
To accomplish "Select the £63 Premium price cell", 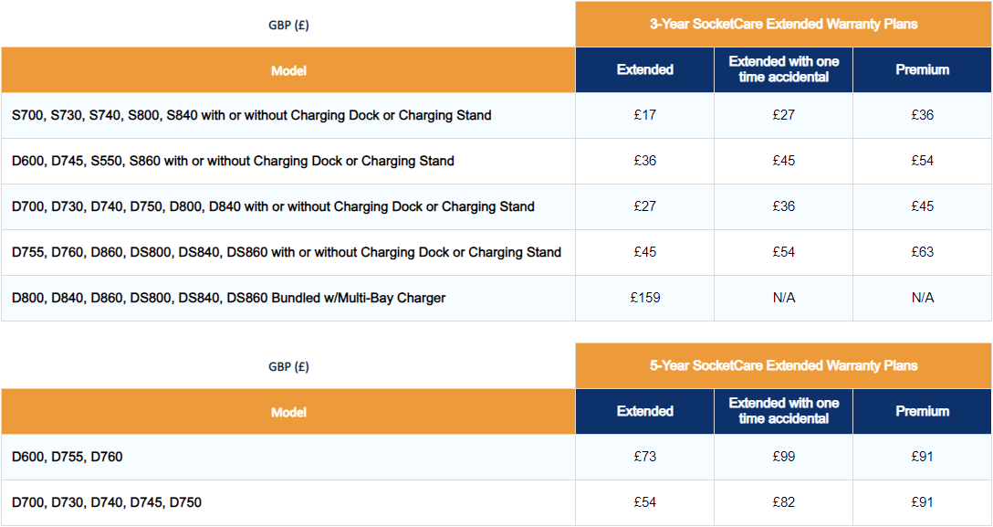I will pyautogui.click(x=922, y=252).
